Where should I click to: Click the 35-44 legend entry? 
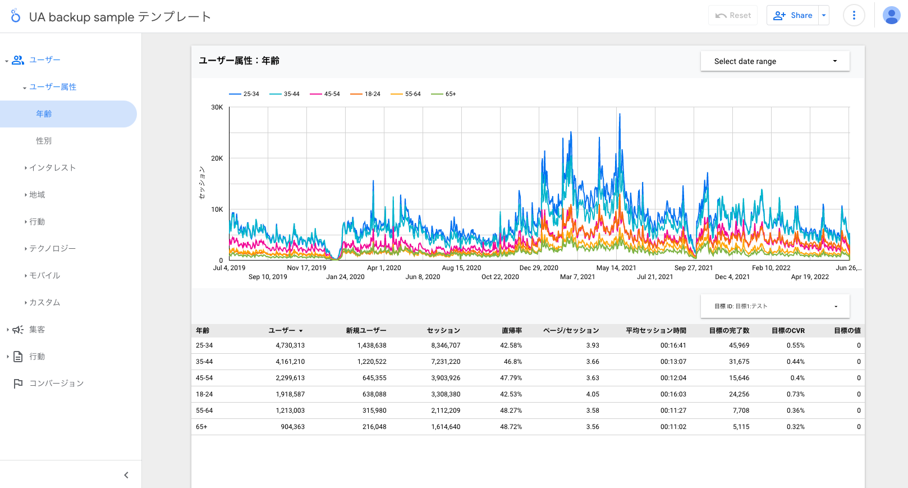[285, 94]
